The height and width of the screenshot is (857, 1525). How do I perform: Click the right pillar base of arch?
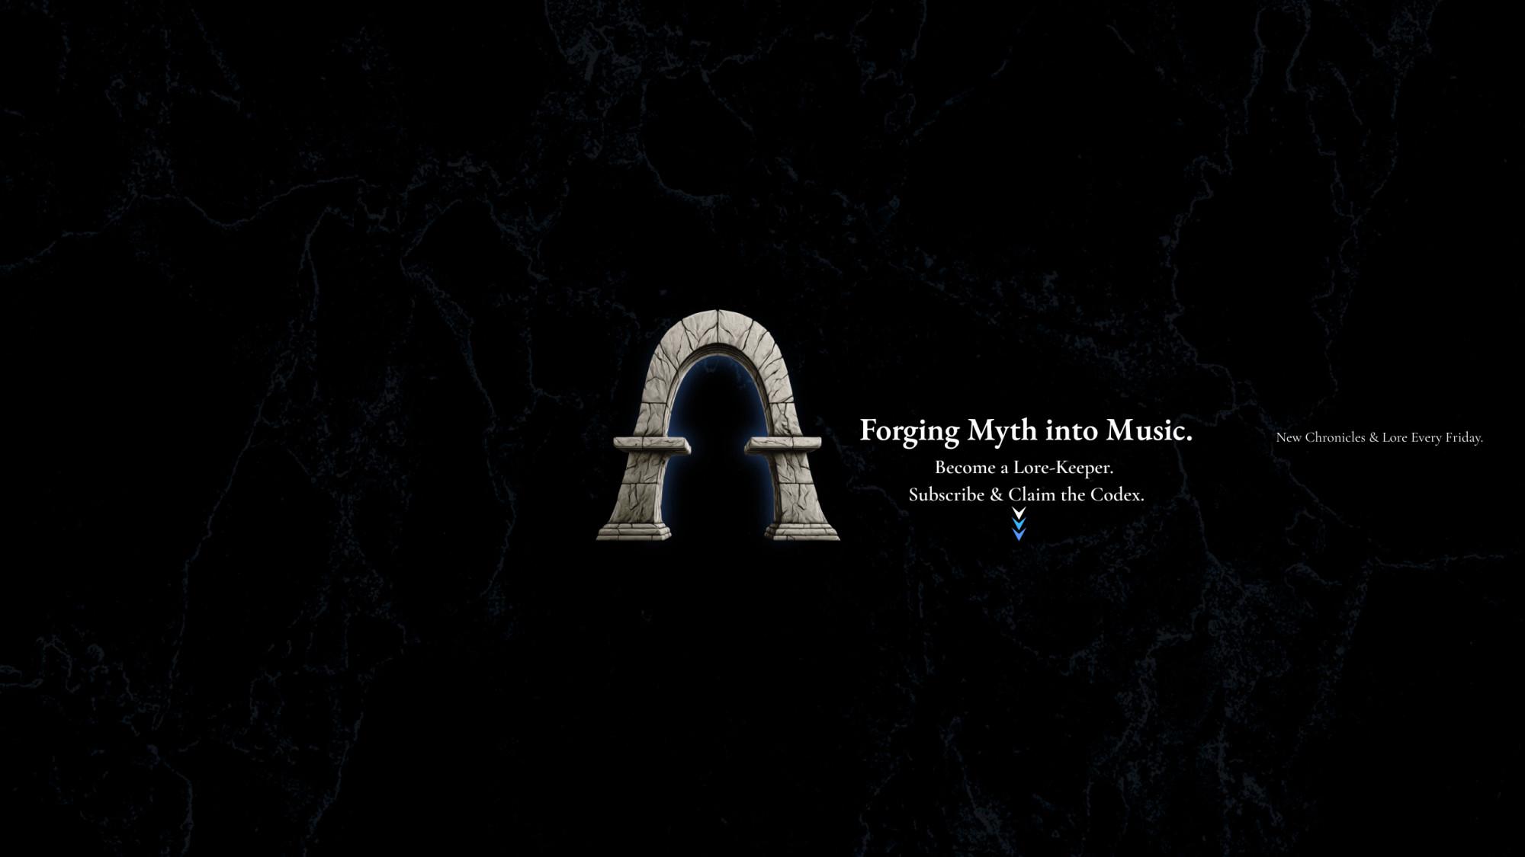(x=802, y=531)
